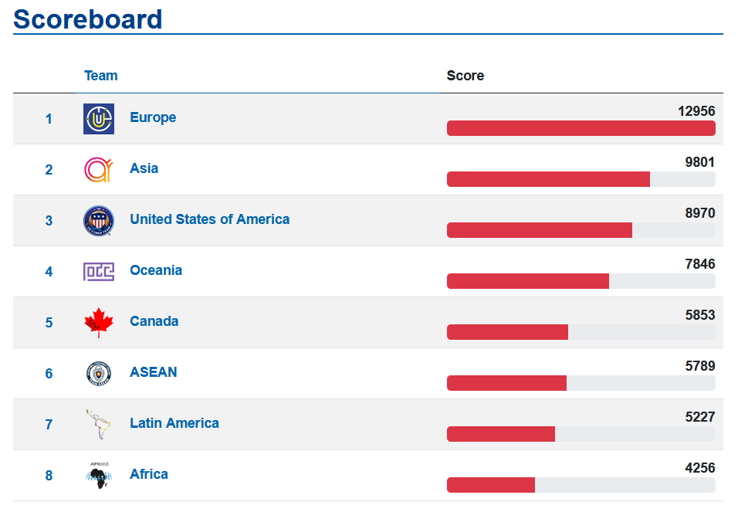The height and width of the screenshot is (512, 738).
Task: Open the ASEAN team crest icon
Action: coord(99,374)
